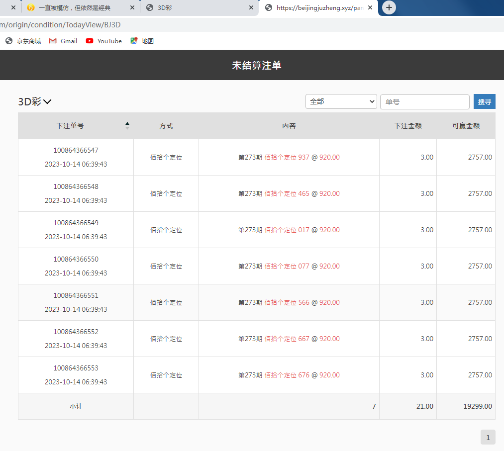The image size is (504, 451).
Task: Expand the 3D彩 game selector chevron
Action: (47, 102)
